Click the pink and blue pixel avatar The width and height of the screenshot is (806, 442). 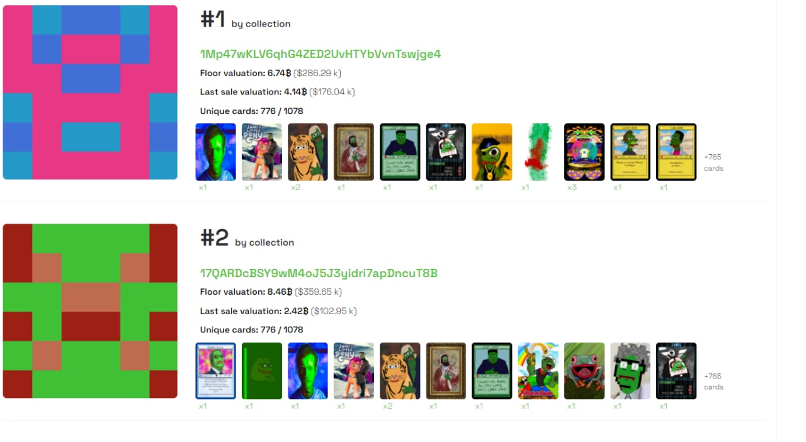pos(90,93)
